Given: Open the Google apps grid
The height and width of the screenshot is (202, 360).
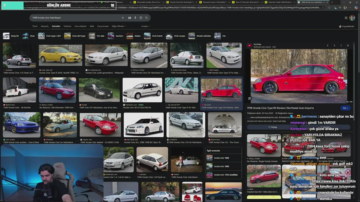Looking at the screenshot, I should [346, 18].
